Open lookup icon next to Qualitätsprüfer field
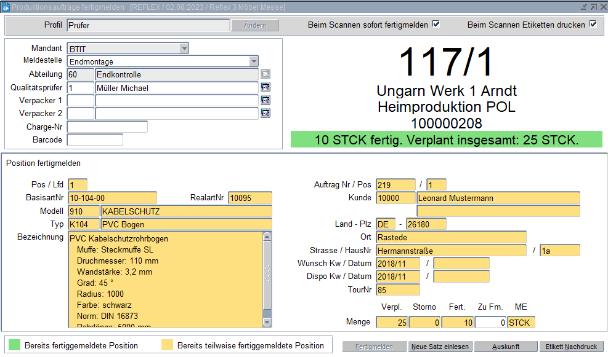 (265, 87)
